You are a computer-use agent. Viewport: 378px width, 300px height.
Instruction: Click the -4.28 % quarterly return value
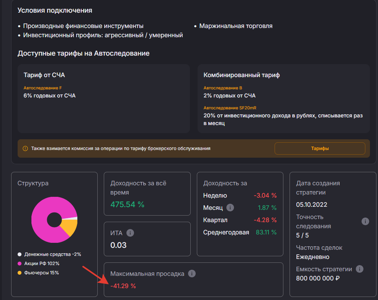(x=265, y=220)
